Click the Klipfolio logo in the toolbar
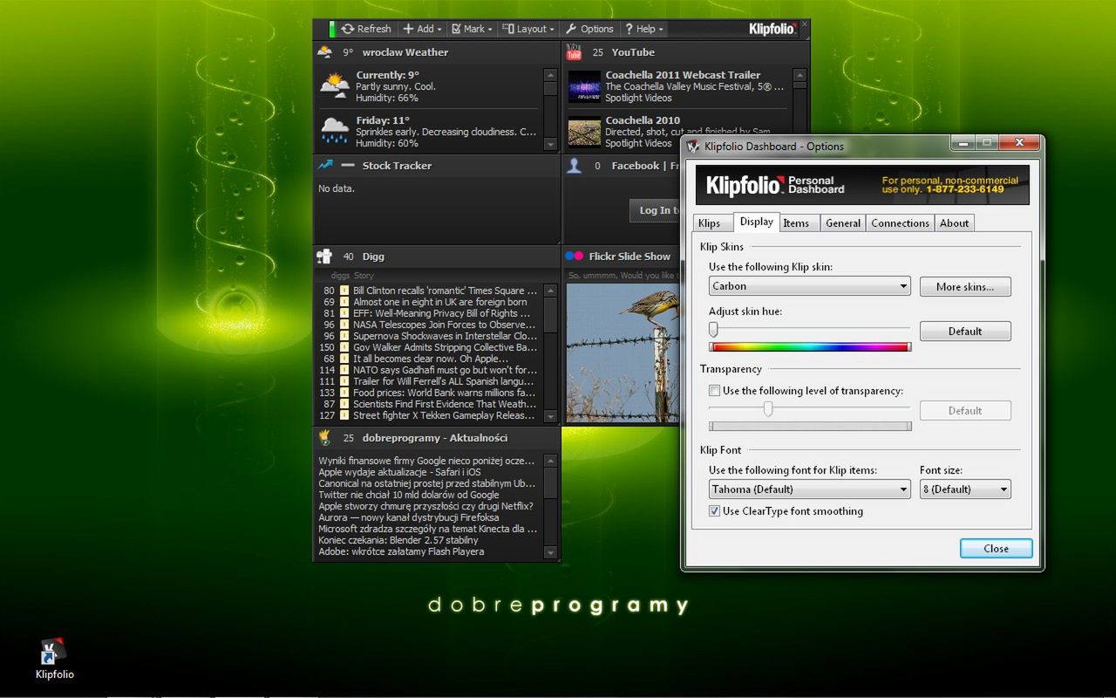Image resolution: width=1116 pixels, height=698 pixels. pyautogui.click(x=772, y=29)
